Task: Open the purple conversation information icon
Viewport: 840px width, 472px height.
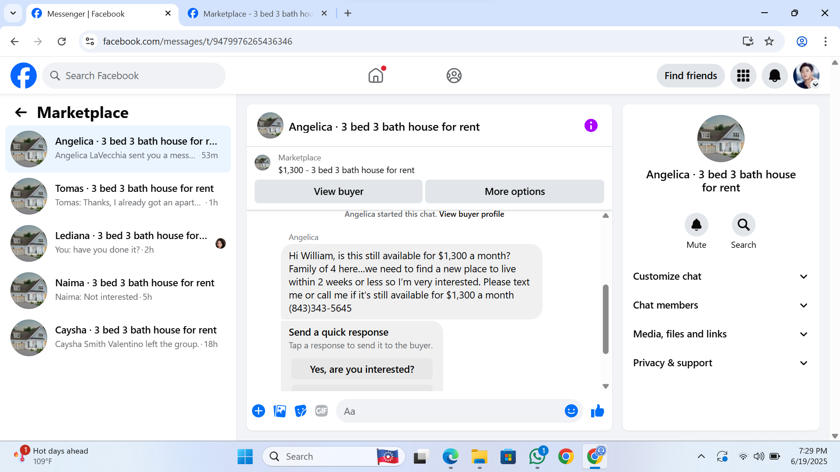Action: pos(591,126)
